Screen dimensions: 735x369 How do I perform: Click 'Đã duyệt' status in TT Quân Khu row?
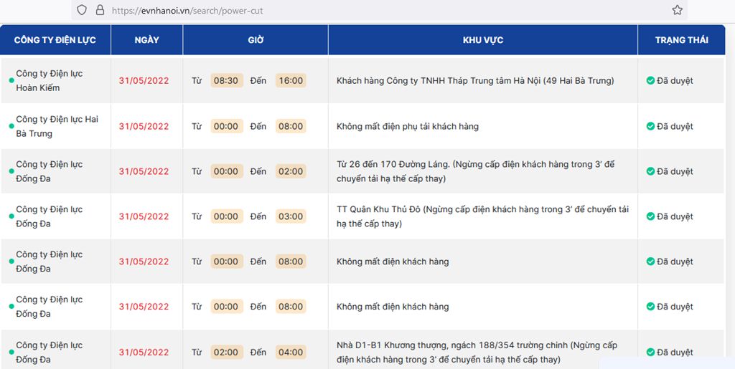675,216
